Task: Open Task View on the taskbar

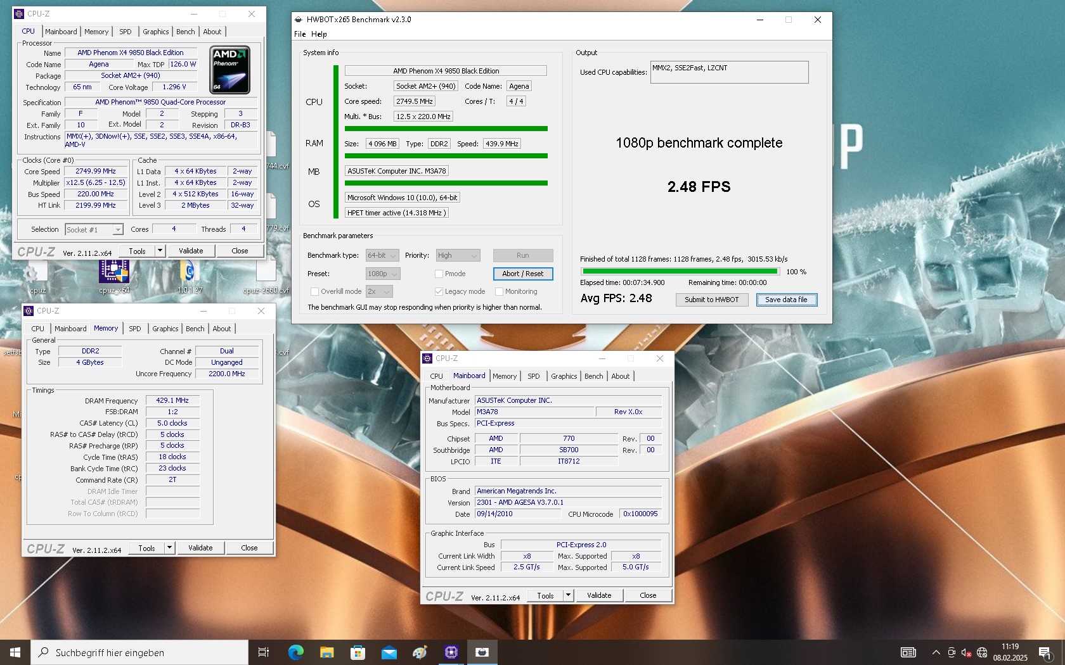Action: pos(264,652)
